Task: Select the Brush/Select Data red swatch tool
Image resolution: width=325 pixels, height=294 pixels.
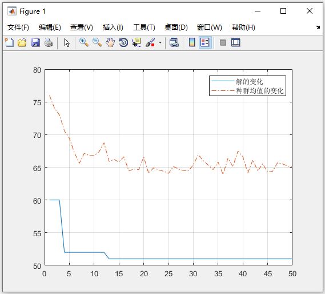Action: [x=150, y=42]
